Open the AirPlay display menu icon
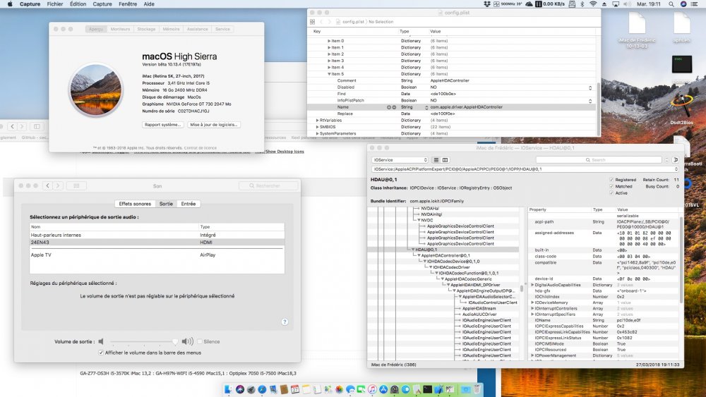The image size is (706, 397). coord(616,4)
